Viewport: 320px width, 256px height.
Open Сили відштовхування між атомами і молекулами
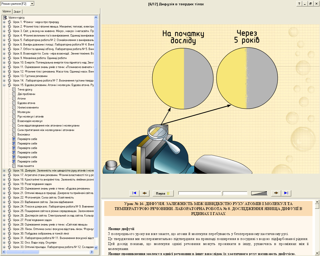[x=48, y=125]
